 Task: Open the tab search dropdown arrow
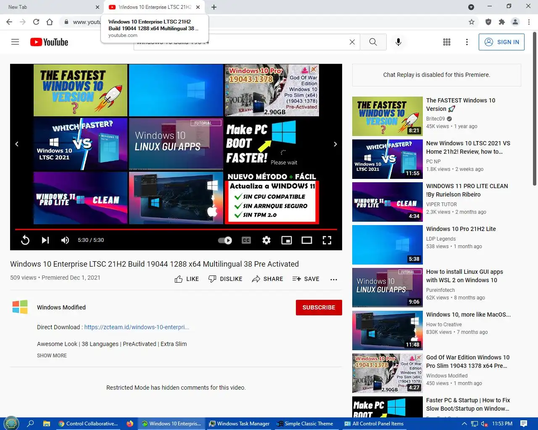(471, 7)
